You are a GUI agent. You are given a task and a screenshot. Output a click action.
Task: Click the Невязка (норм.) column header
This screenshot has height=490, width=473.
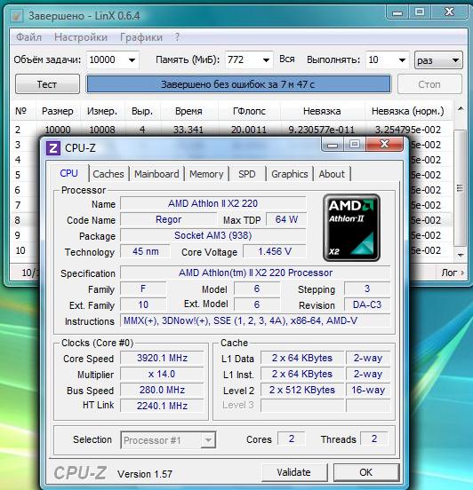pos(408,111)
